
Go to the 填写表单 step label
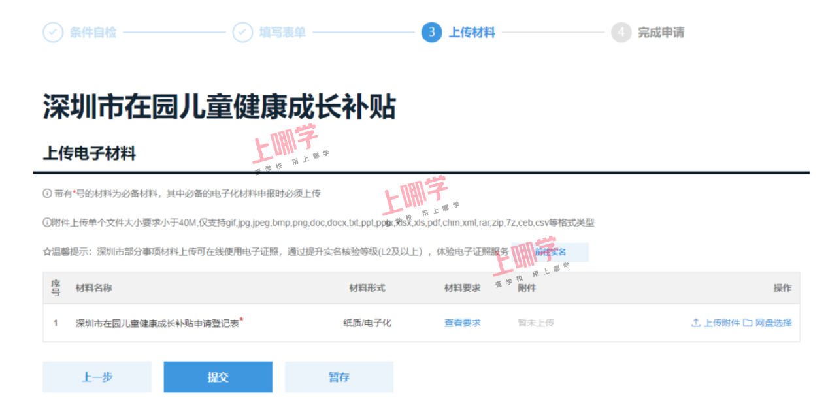[282, 32]
